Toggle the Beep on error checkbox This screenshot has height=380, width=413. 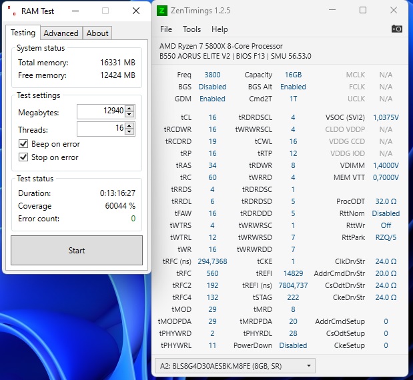click(23, 144)
